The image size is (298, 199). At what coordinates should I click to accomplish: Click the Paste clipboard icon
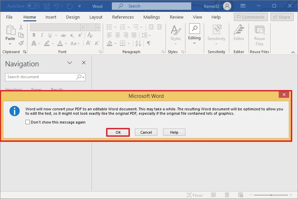11,30
